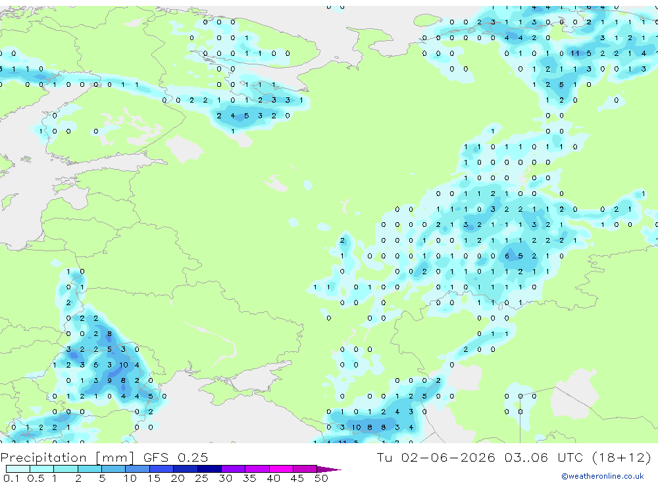
Task: Select legend swatch between 2 and 5
Action: 89,469
